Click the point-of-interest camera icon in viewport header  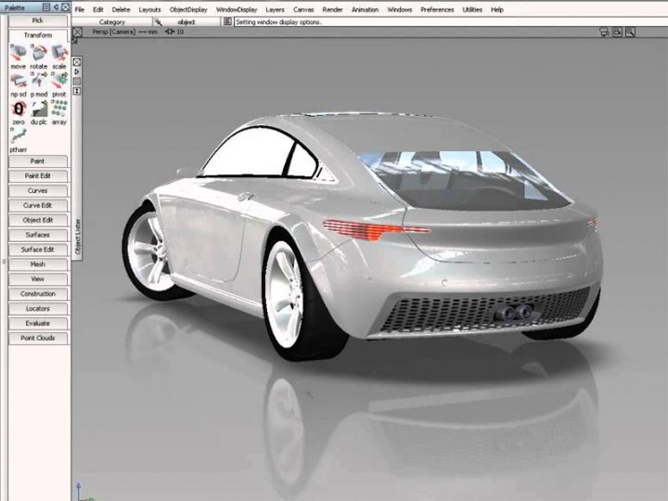coord(604,32)
